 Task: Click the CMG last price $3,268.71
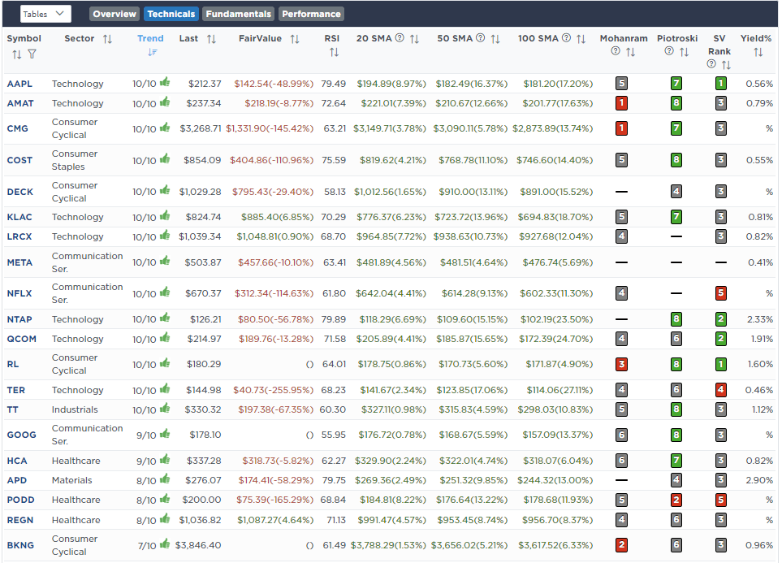[201, 129]
